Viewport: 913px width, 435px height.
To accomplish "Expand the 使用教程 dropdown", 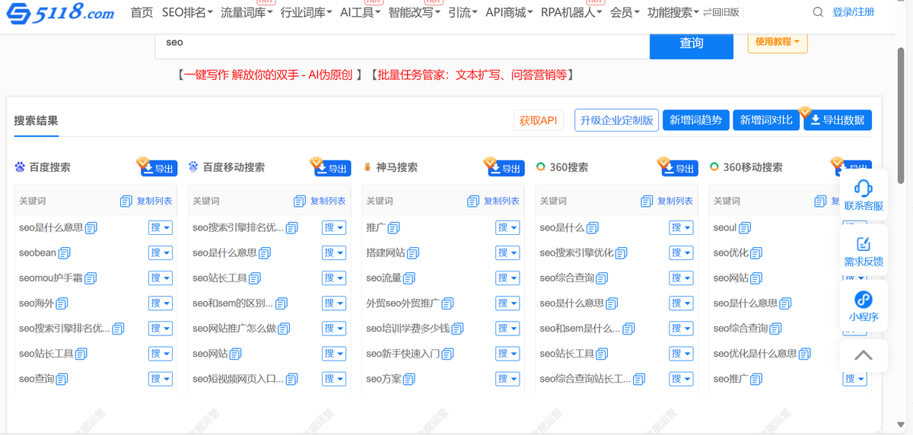I will coord(778,42).
